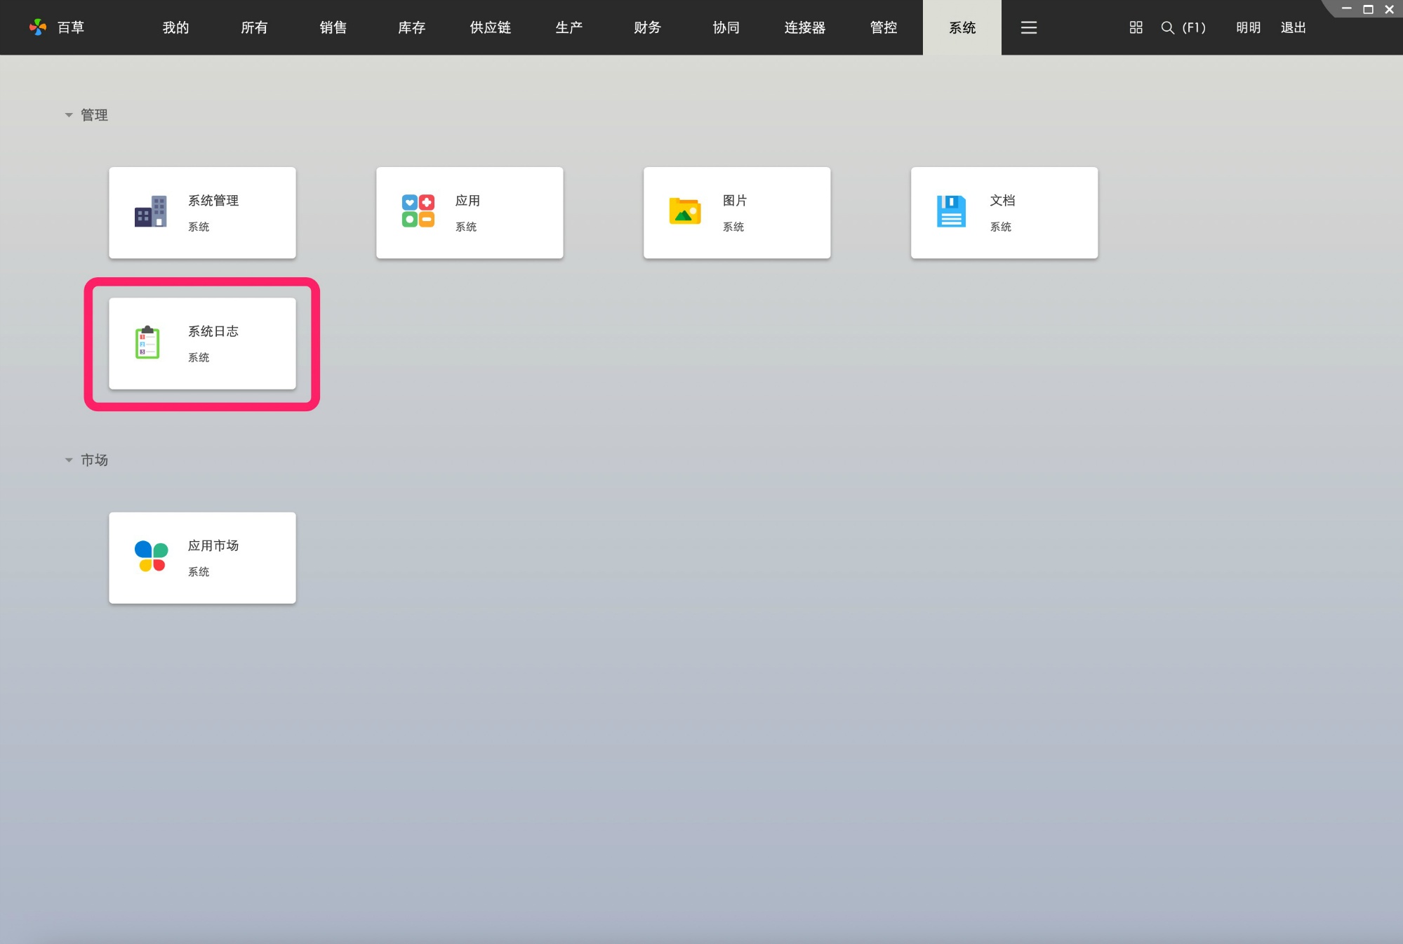The width and height of the screenshot is (1403, 944).
Task: Open the 系统日志 clipboard icon
Action: click(147, 342)
